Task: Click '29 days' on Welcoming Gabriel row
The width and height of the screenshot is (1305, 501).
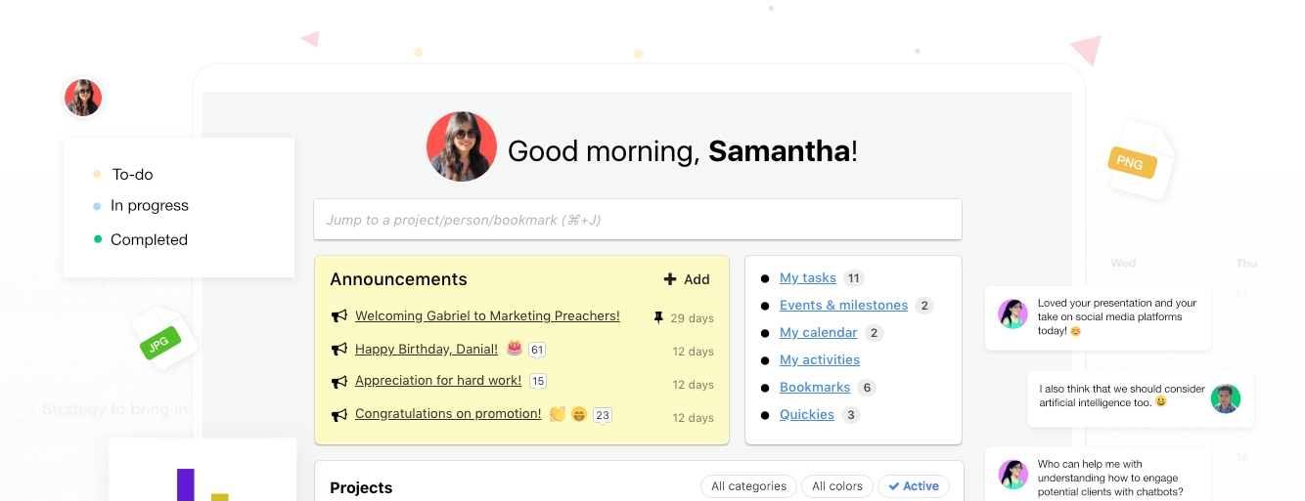Action: pos(692,318)
